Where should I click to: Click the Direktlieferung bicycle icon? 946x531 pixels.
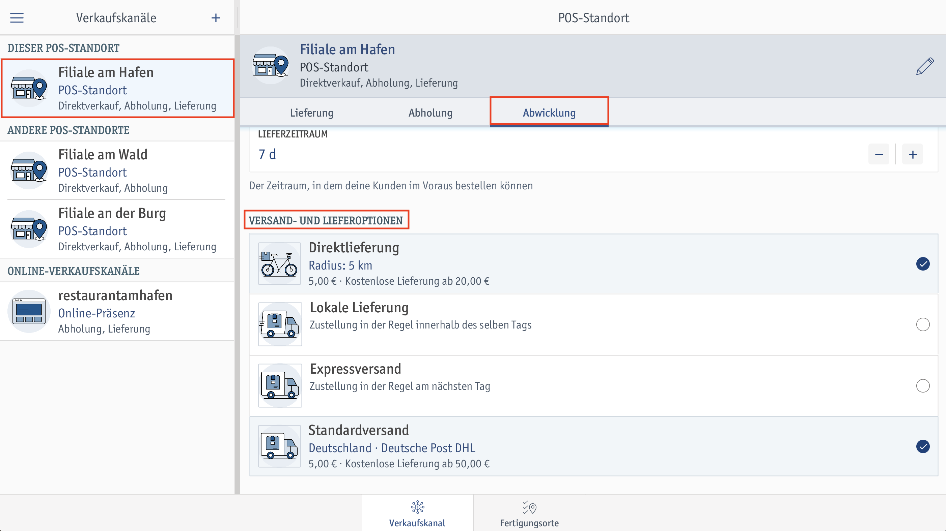(279, 264)
